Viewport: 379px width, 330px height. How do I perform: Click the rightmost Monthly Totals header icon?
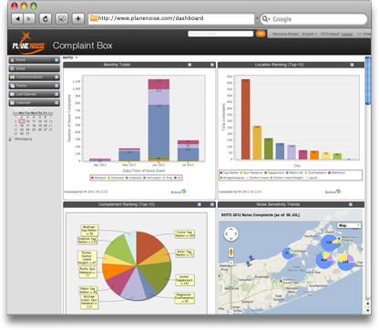[x=212, y=65]
